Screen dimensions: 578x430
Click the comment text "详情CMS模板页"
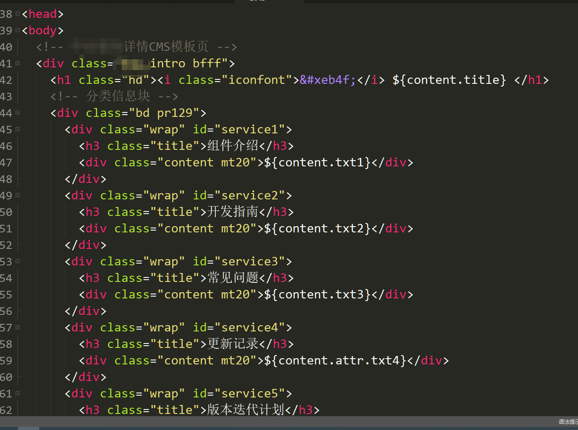[x=166, y=46]
